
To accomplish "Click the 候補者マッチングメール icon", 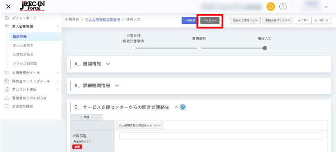I will coord(7,81).
